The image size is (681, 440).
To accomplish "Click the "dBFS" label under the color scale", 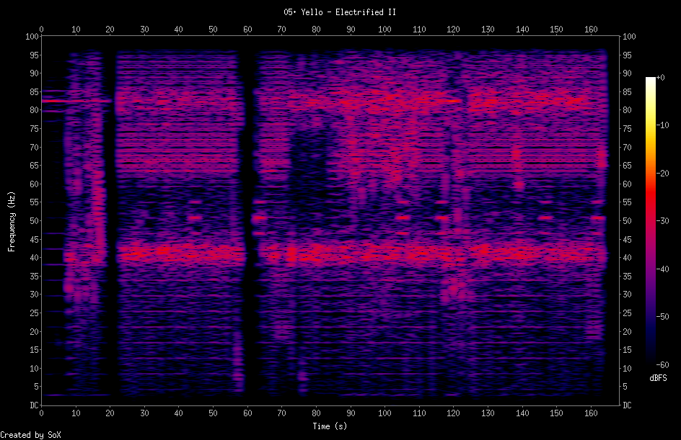I will coord(658,378).
